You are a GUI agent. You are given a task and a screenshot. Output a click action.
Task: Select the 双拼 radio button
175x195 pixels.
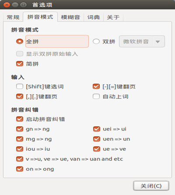pos(96,42)
